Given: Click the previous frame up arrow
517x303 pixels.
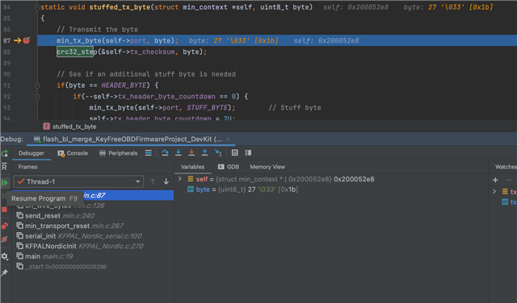Looking at the screenshot, I should pyautogui.click(x=153, y=181).
